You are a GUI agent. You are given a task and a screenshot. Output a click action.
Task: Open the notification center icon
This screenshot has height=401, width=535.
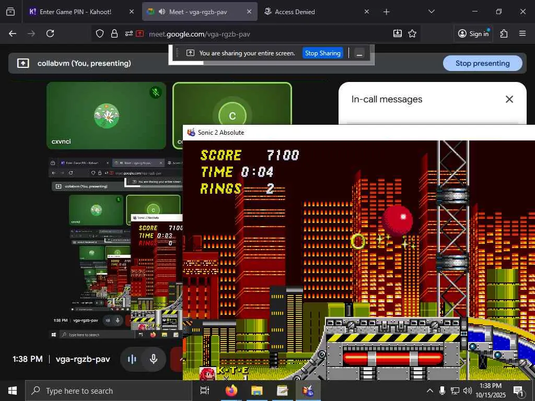[519, 391]
